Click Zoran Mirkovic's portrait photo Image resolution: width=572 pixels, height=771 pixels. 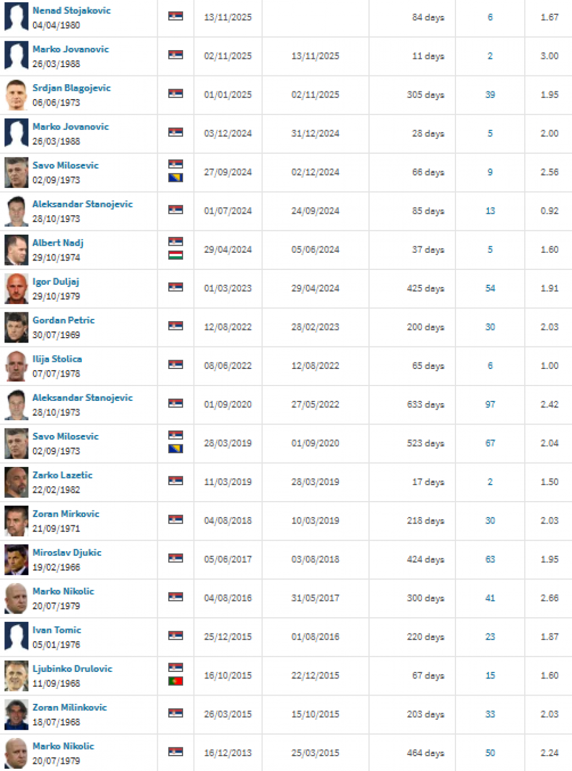[16, 521]
